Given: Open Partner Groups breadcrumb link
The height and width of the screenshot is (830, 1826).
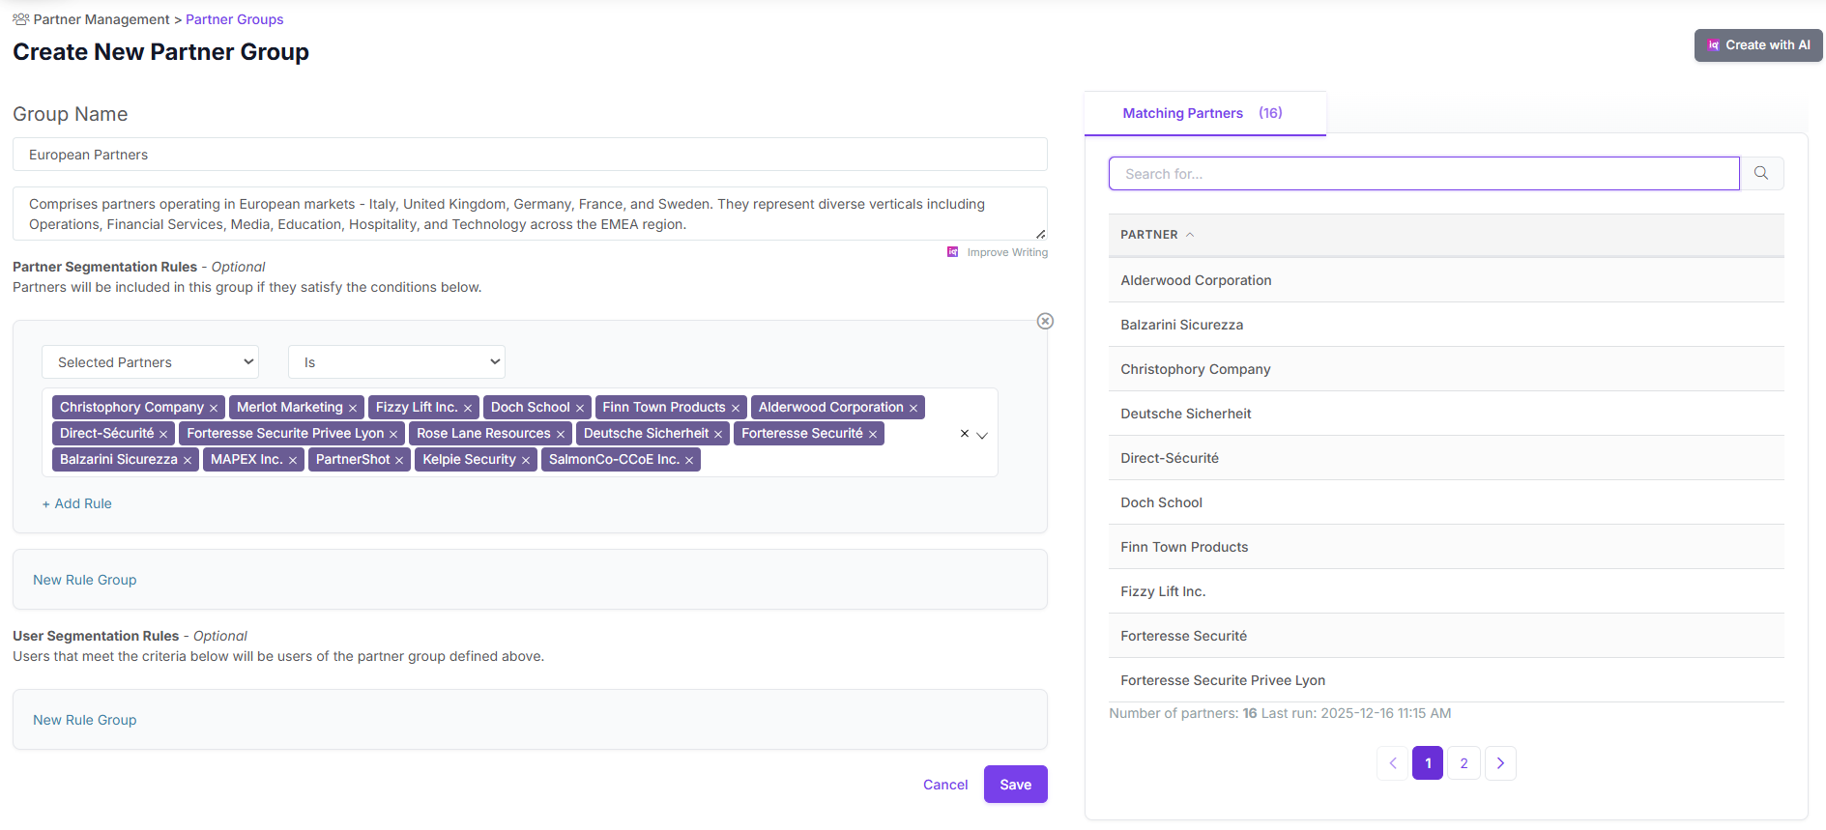Looking at the screenshot, I should tap(234, 19).
